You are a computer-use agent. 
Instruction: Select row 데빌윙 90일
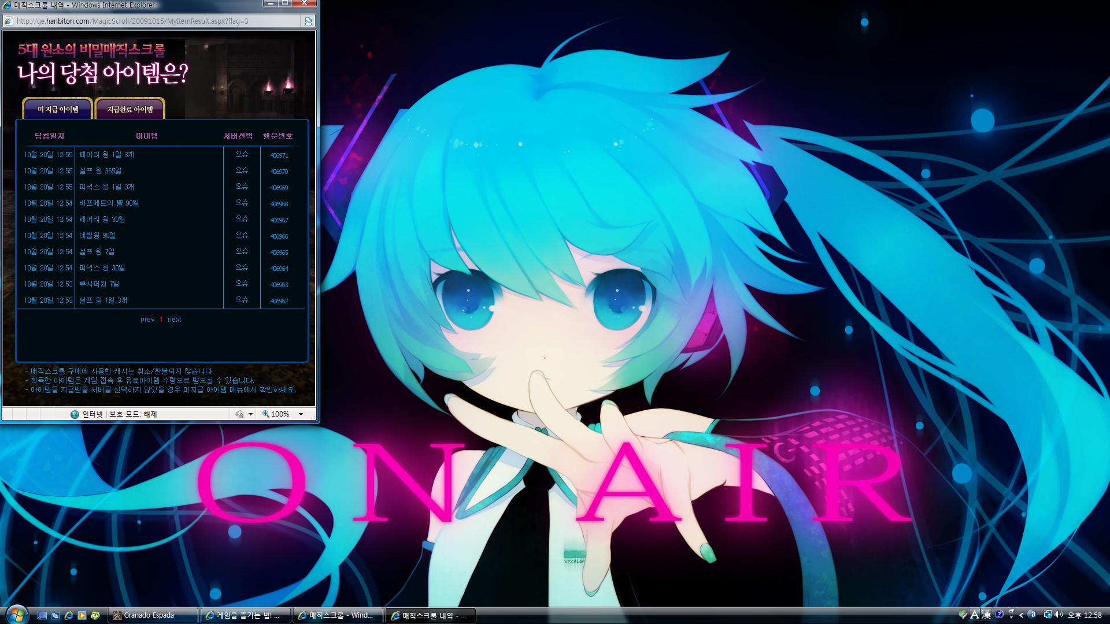[161, 236]
